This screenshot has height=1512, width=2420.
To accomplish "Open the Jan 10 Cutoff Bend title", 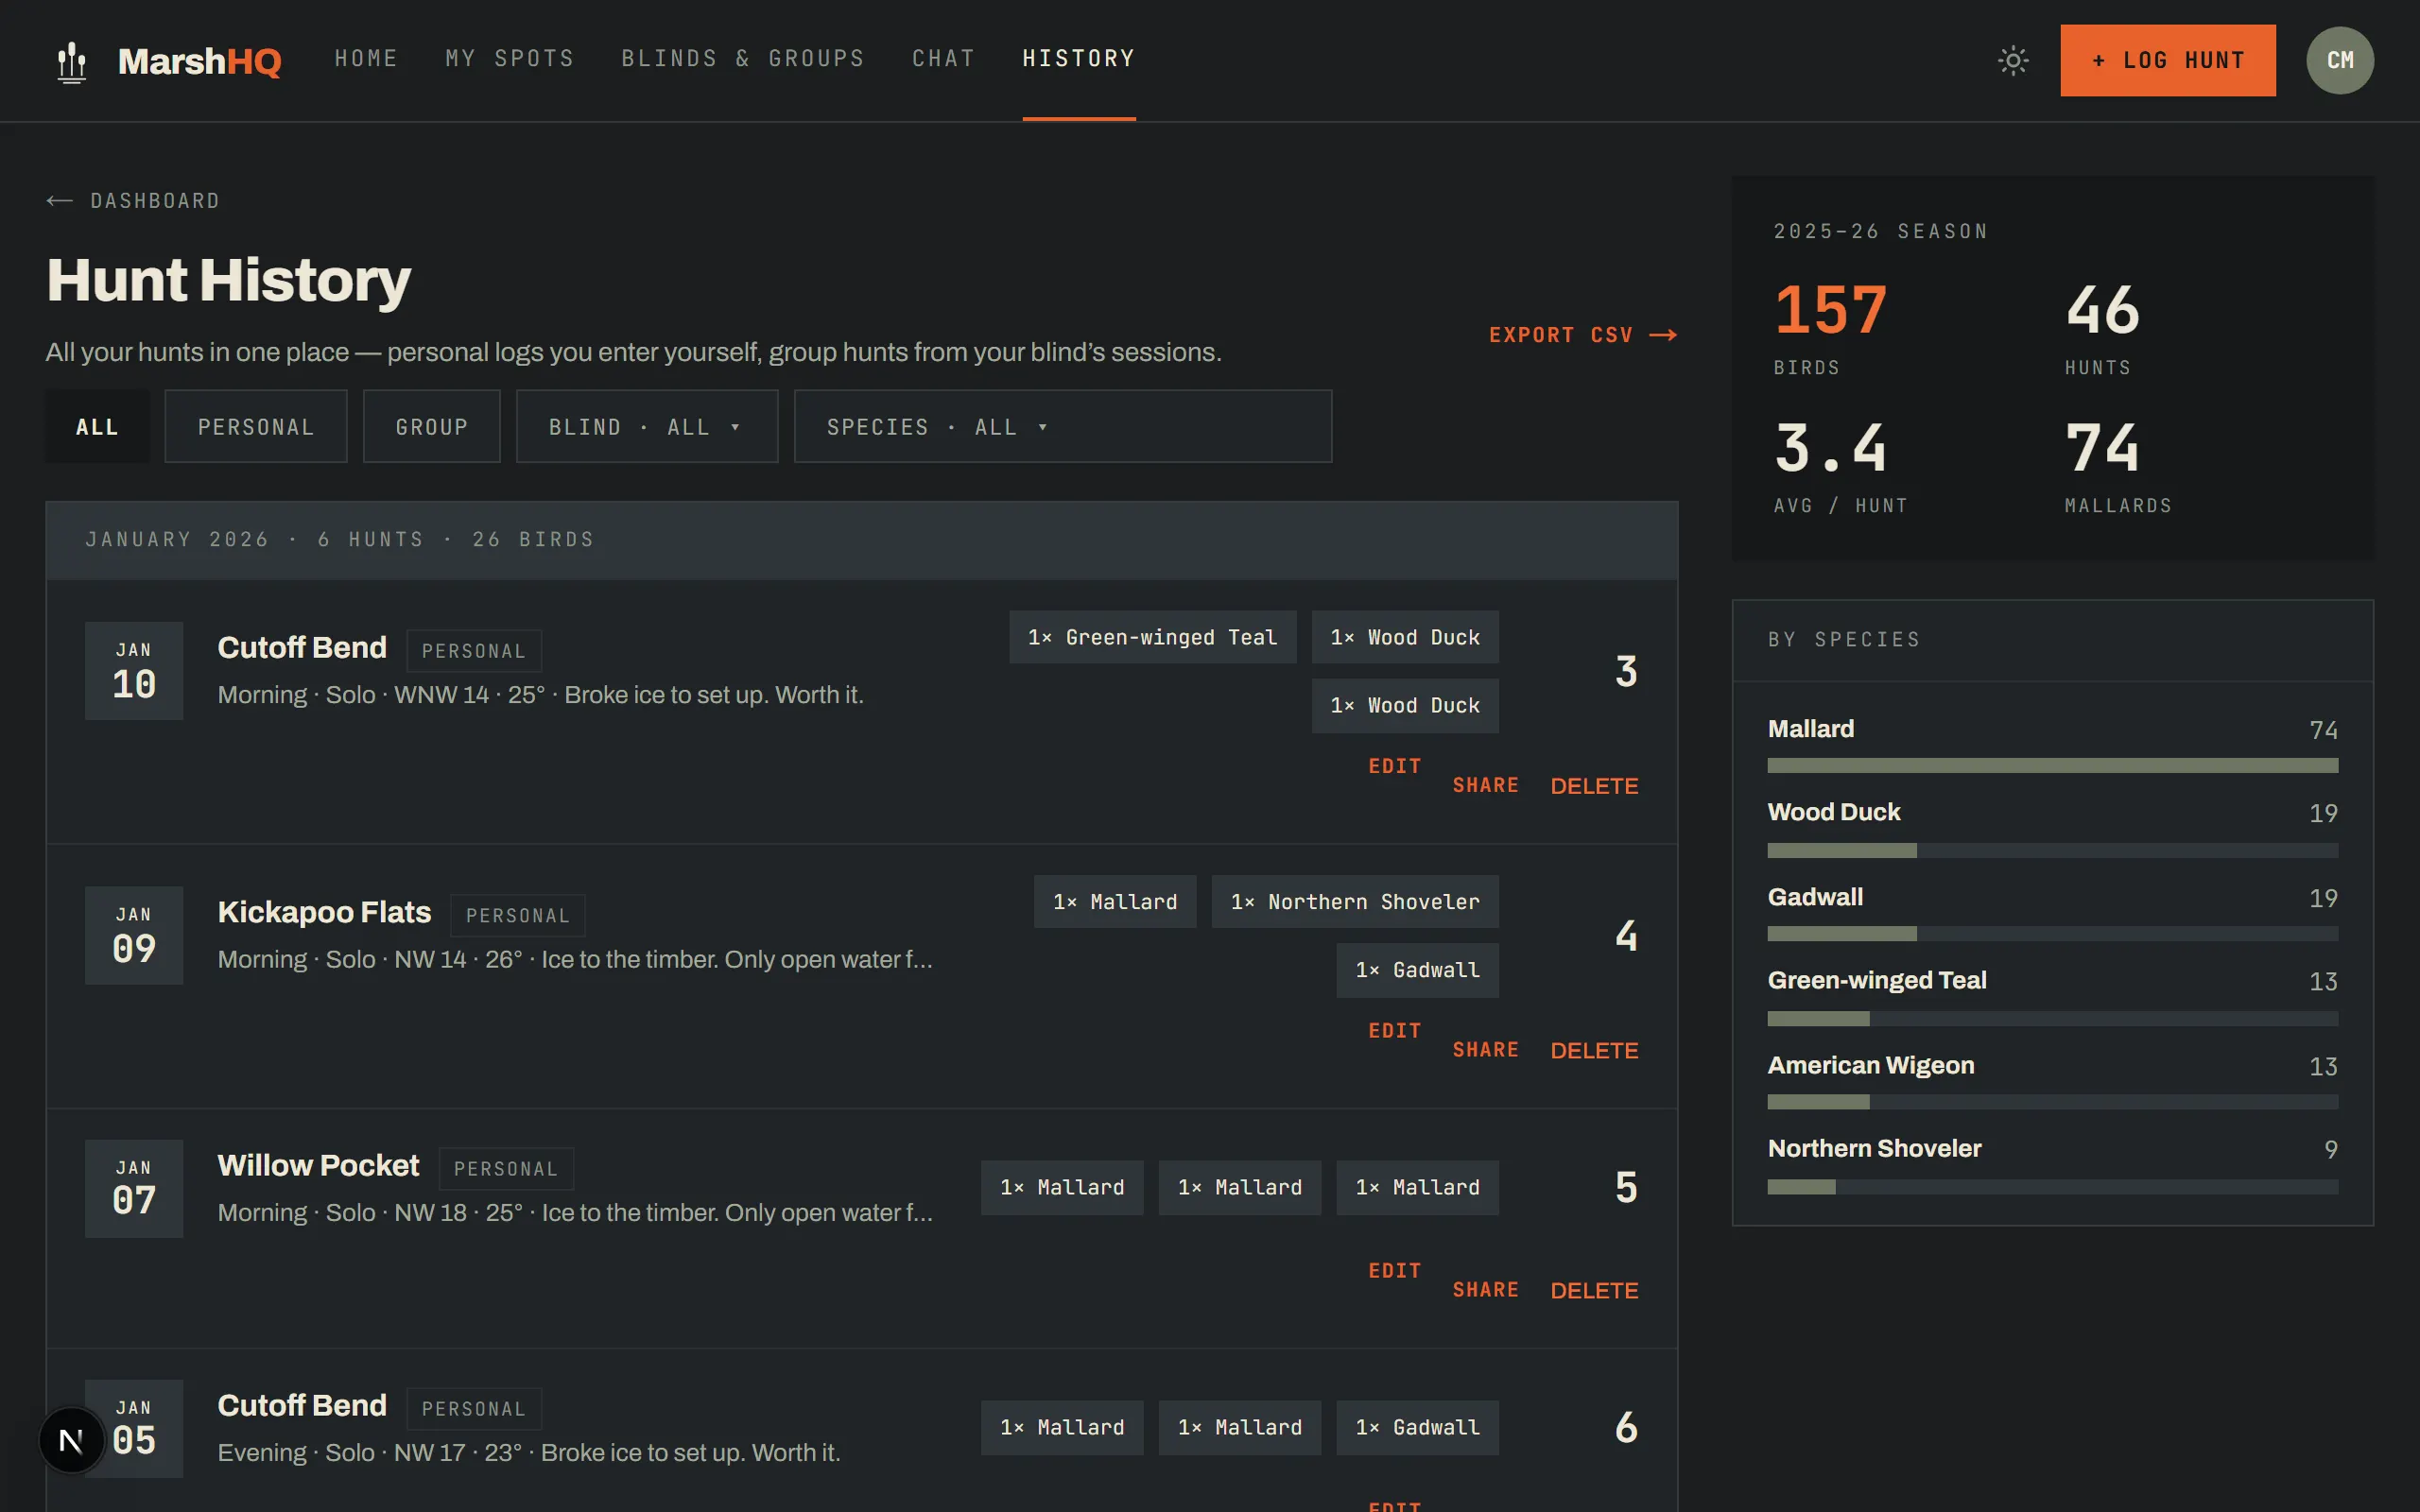I will [302, 648].
